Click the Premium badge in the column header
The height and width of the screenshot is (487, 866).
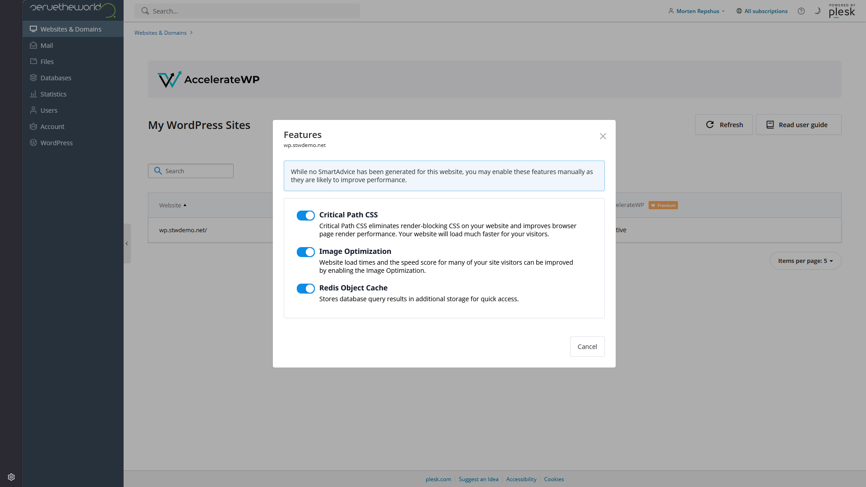663,205
